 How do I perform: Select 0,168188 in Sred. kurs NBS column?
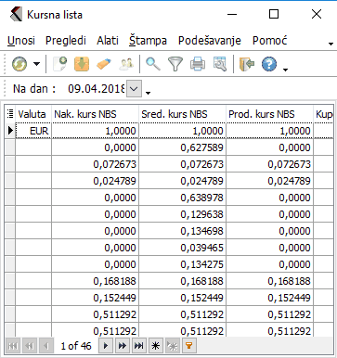point(182,281)
